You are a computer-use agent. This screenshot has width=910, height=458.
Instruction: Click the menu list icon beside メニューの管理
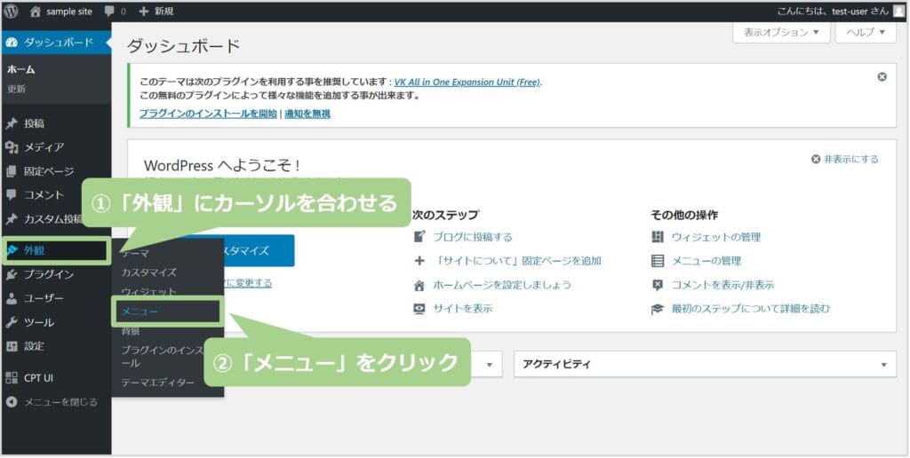[x=658, y=261]
